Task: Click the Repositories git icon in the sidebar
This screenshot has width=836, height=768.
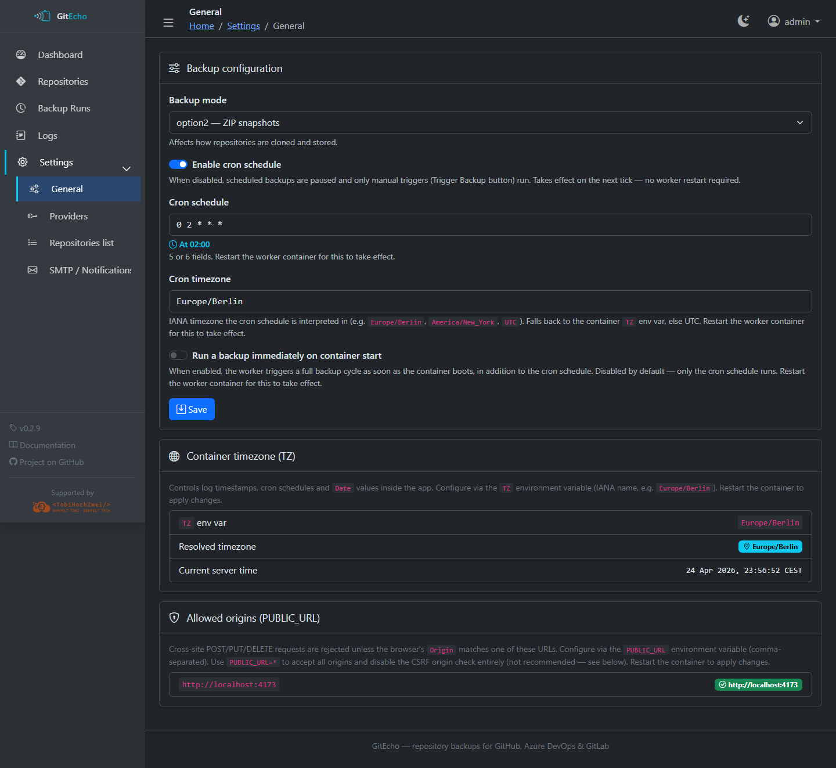Action: pos(21,81)
